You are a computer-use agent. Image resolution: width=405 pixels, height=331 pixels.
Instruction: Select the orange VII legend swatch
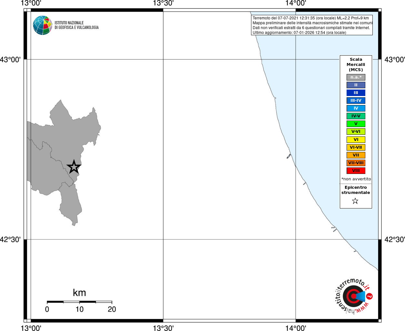pyautogui.click(x=356, y=155)
